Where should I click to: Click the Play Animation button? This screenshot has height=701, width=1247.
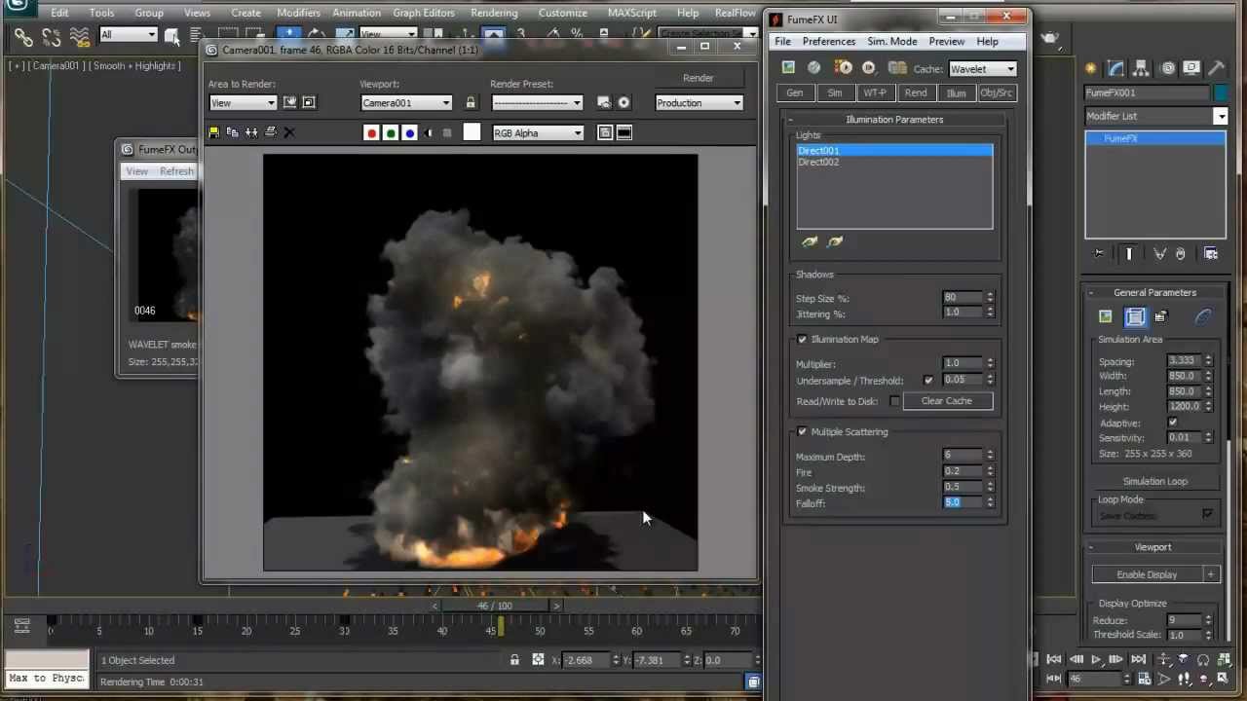point(1096,659)
